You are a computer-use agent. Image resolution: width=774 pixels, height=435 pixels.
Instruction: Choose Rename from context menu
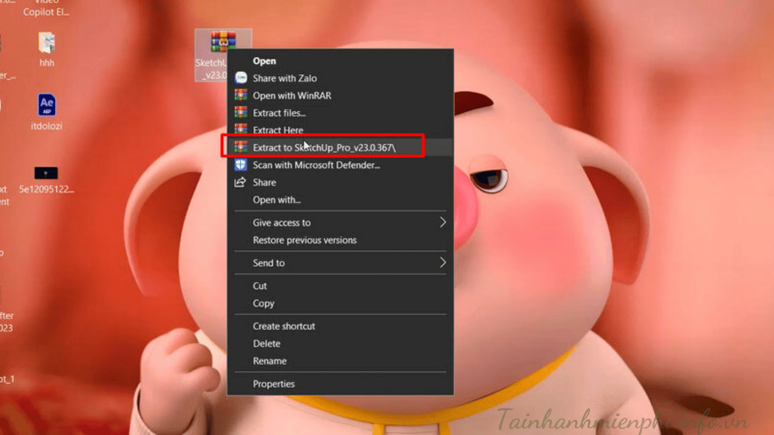pos(269,361)
